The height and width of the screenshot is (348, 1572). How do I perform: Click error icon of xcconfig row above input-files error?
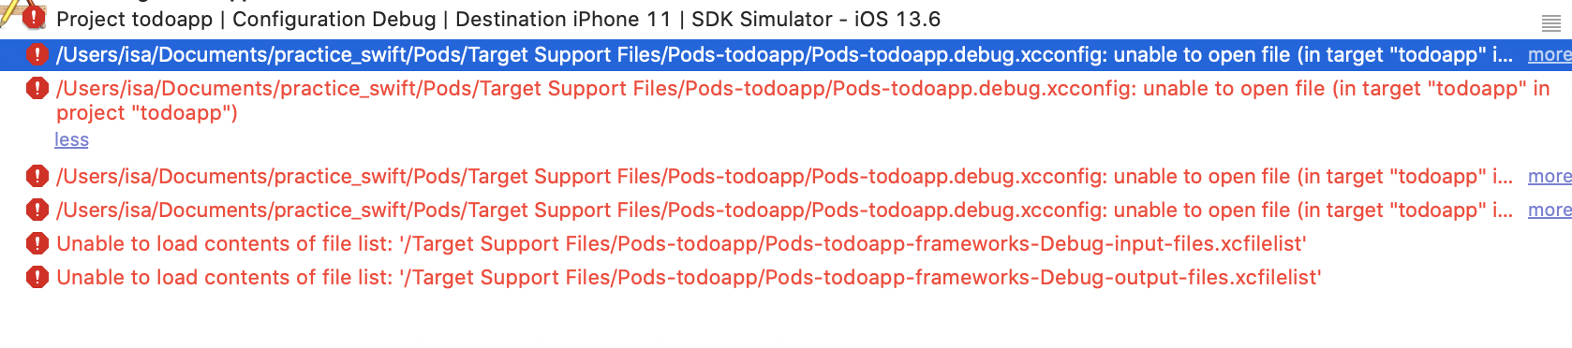tap(37, 210)
